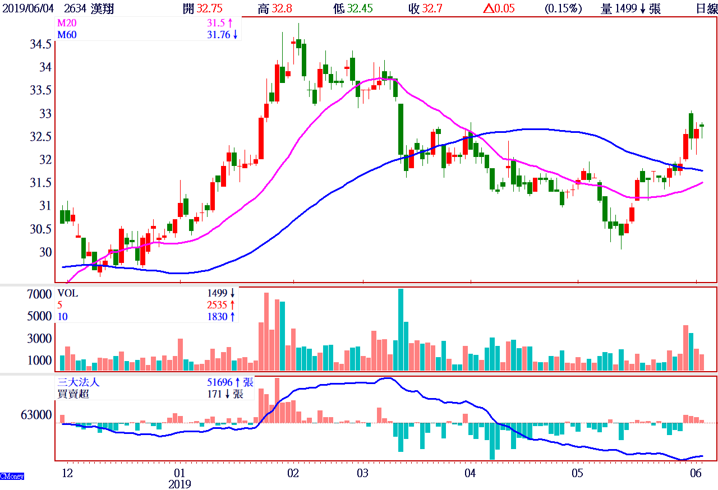Click the 63000 axis label
This screenshot has height=490, width=718.
[x=36, y=415]
